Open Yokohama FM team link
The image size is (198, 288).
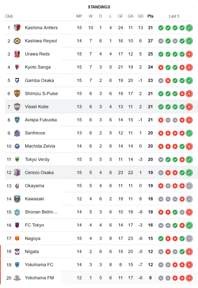[39, 278]
